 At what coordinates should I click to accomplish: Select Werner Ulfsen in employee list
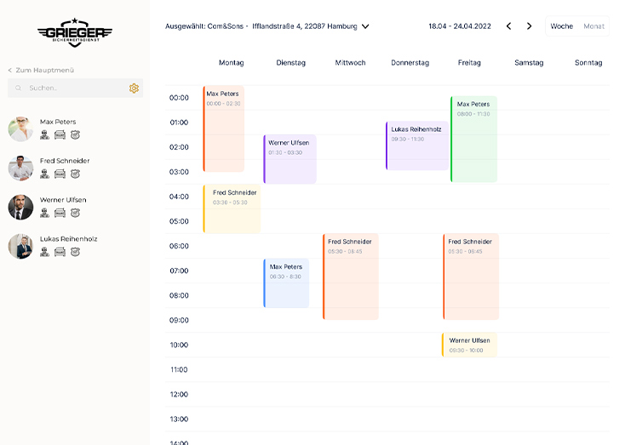[x=63, y=200]
